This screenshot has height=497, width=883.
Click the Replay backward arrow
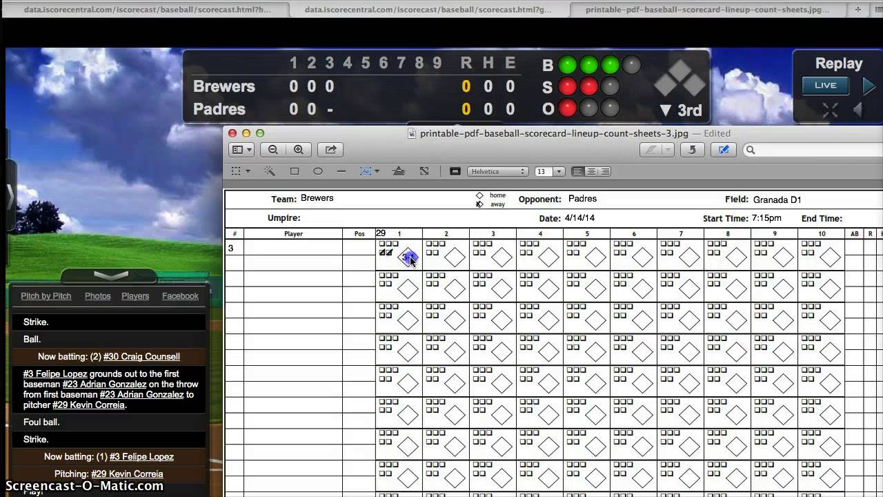point(857,110)
